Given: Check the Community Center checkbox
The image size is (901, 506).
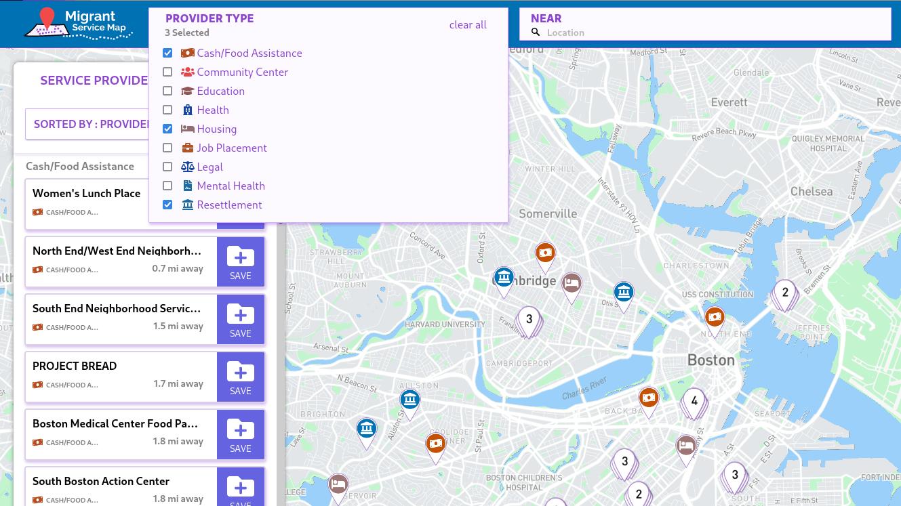Looking at the screenshot, I should tap(167, 72).
